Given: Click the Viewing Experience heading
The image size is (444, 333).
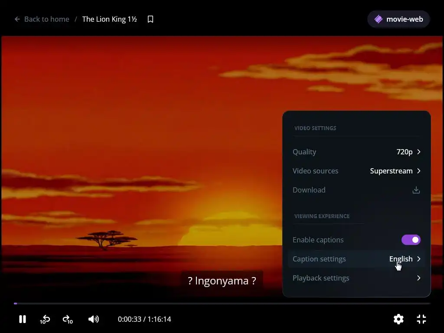Looking at the screenshot, I should 322,216.
